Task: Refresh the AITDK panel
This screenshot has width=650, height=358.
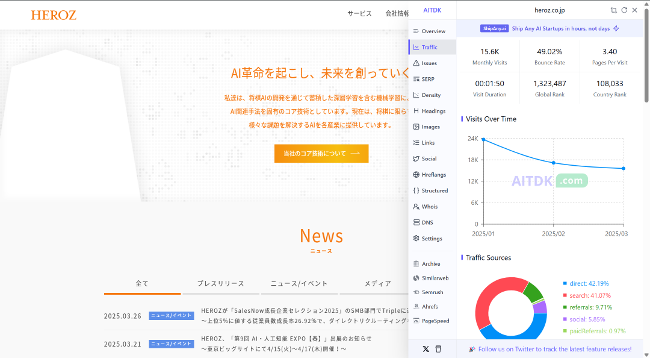Action: [x=624, y=10]
